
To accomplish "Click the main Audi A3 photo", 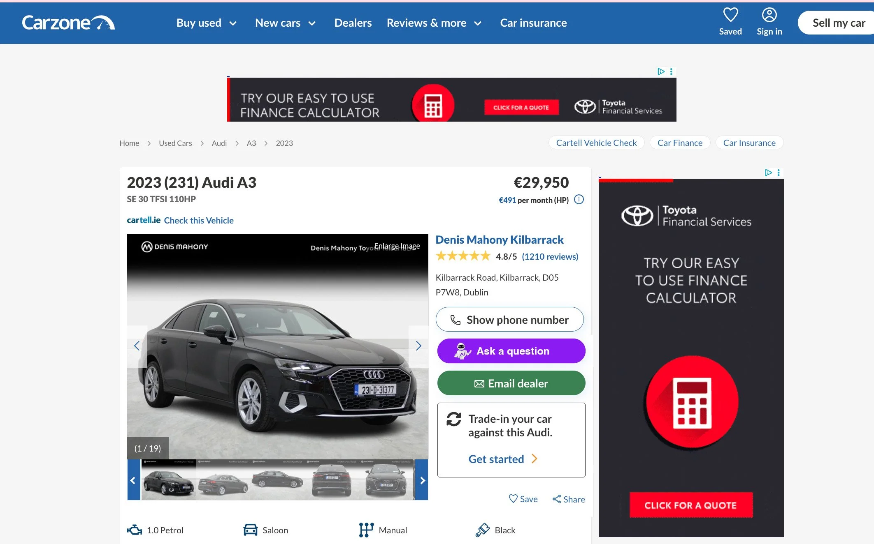I will click(x=278, y=346).
